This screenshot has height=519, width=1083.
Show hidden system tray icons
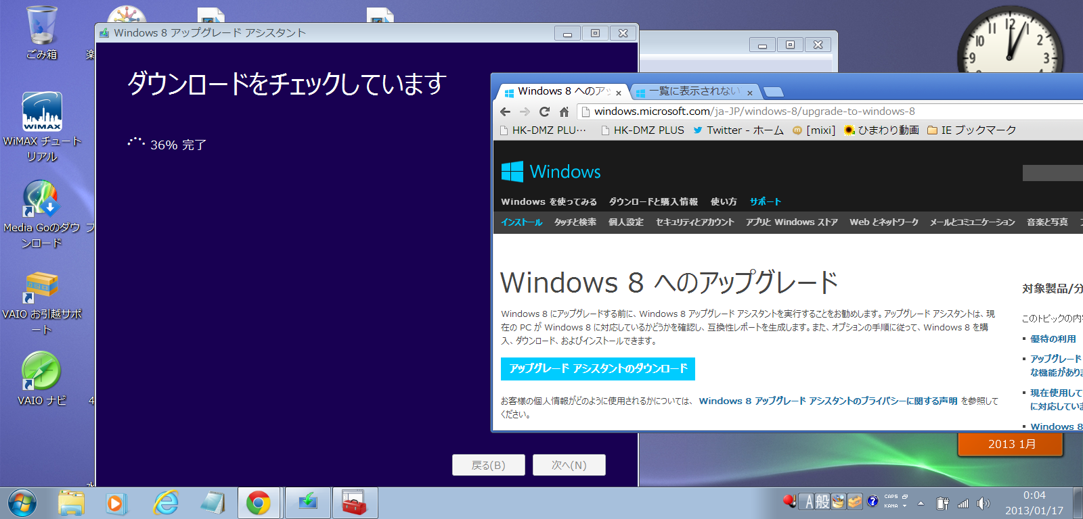tap(921, 503)
